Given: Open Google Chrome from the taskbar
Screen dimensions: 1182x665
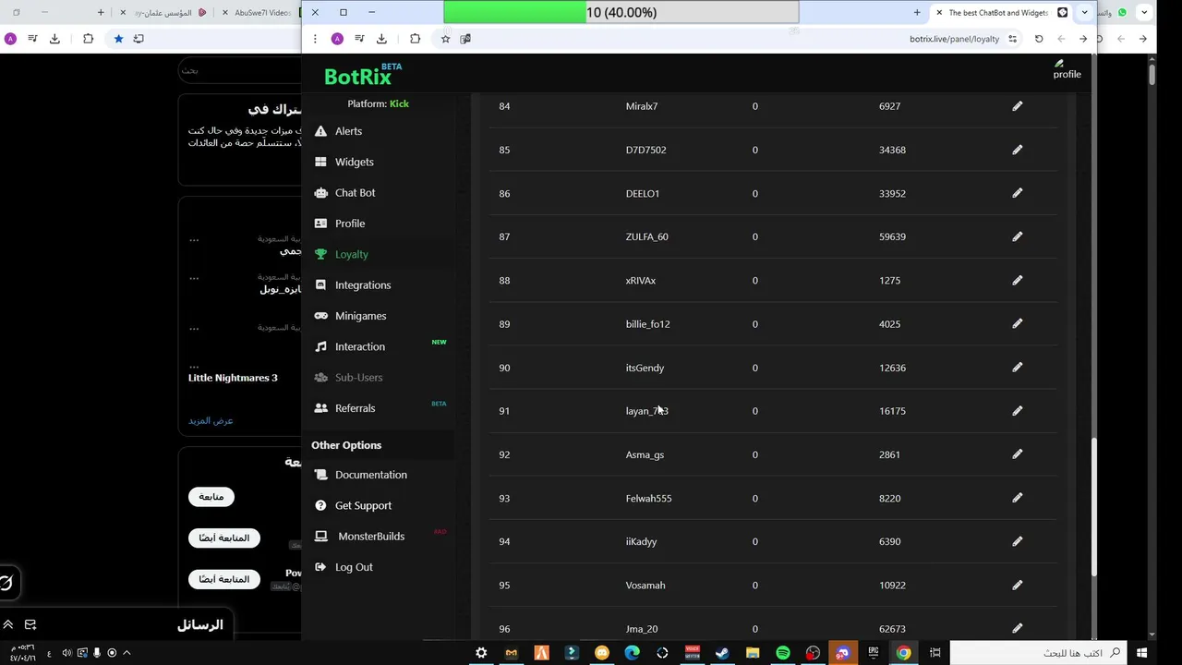Looking at the screenshot, I should coord(903,653).
